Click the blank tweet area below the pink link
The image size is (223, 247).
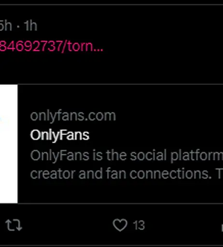point(111,68)
